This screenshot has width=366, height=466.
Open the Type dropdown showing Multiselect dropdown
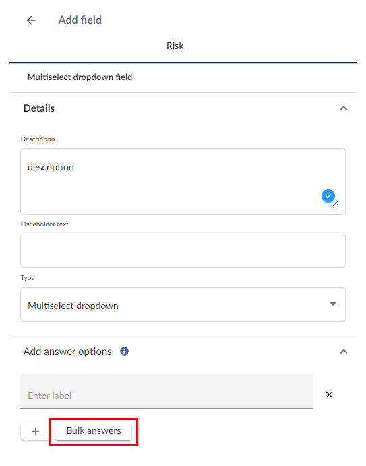pyautogui.click(x=183, y=304)
